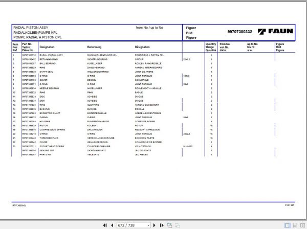This screenshot has width=307, height=229.
Task: Click the FAUN logo
Action: [275, 31]
